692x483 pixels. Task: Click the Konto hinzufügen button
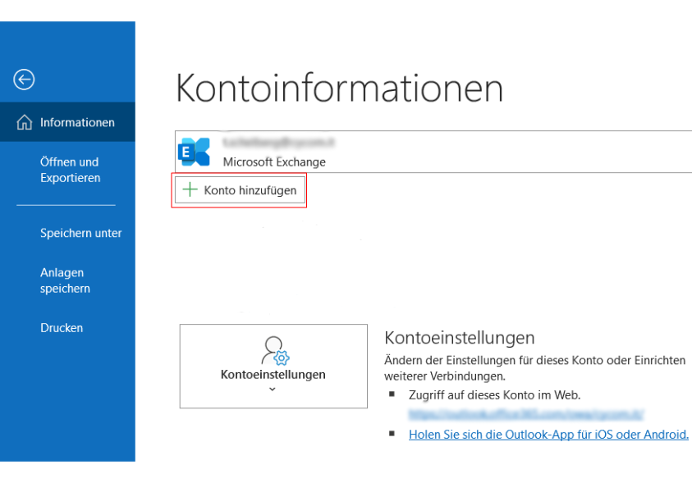[240, 190]
